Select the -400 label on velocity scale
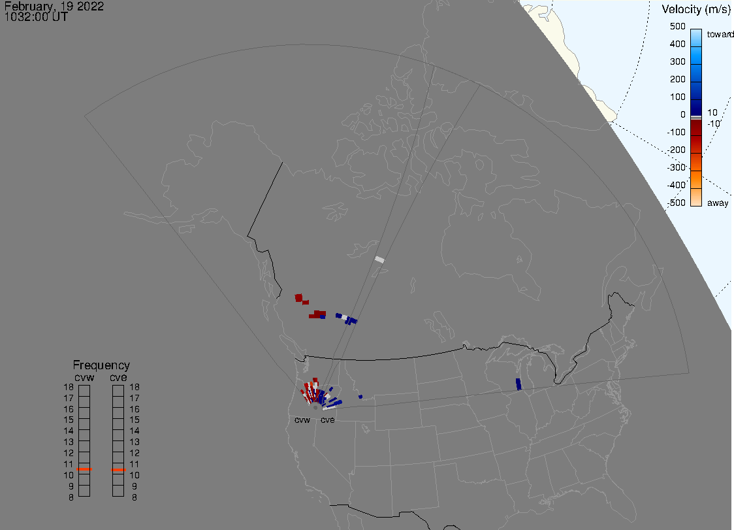 click(676, 185)
